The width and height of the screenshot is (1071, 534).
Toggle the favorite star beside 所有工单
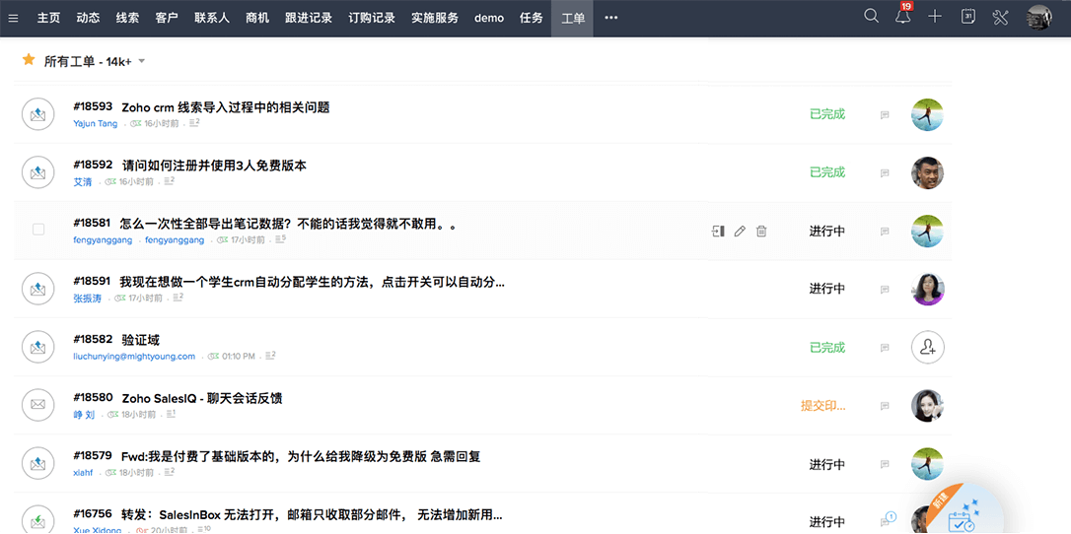(29, 60)
